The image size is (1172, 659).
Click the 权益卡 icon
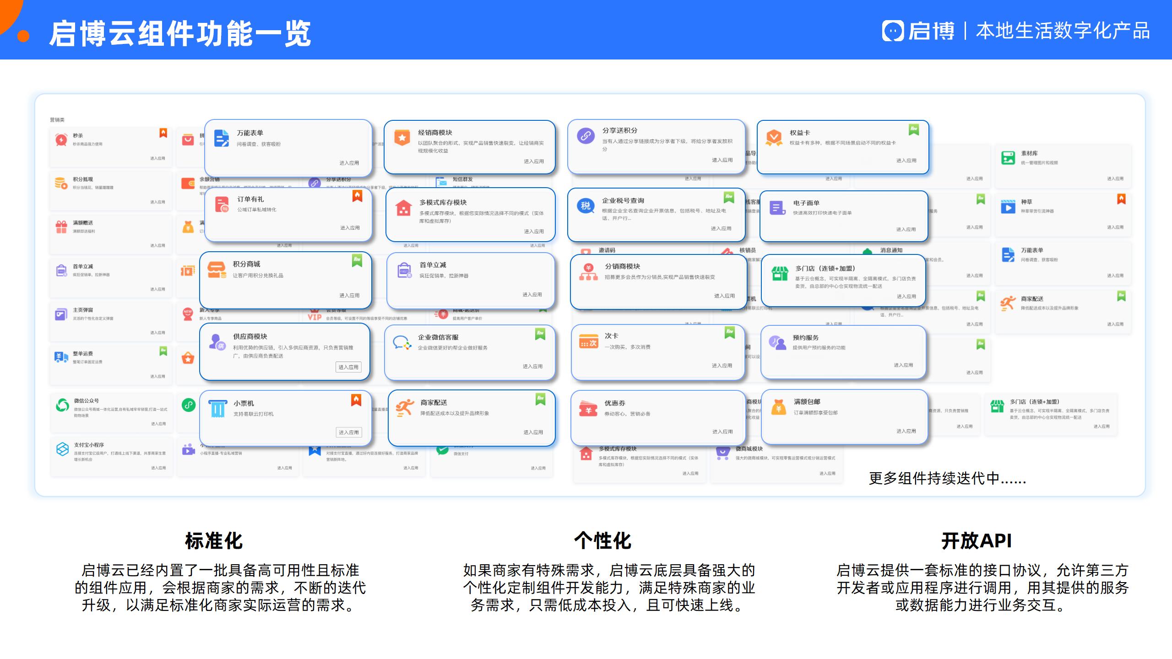click(x=774, y=137)
